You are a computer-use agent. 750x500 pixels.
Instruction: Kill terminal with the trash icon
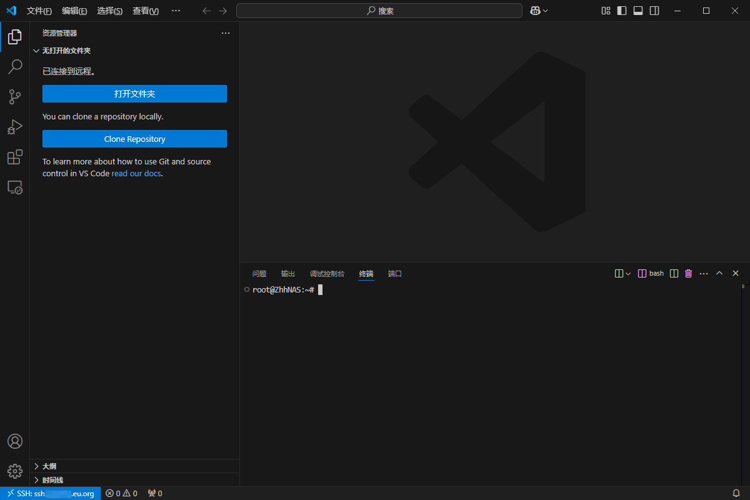pos(689,274)
